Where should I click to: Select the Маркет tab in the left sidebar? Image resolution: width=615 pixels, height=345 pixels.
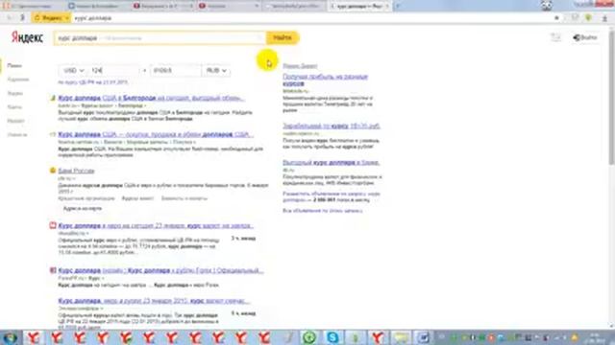tap(15, 121)
